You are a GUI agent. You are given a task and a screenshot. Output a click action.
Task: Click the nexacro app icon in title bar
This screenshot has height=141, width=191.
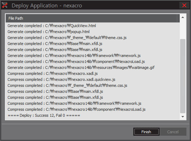coord(5,5)
